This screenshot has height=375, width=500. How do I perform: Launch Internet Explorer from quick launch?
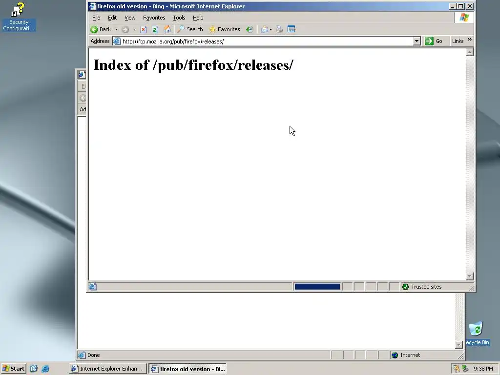click(45, 369)
